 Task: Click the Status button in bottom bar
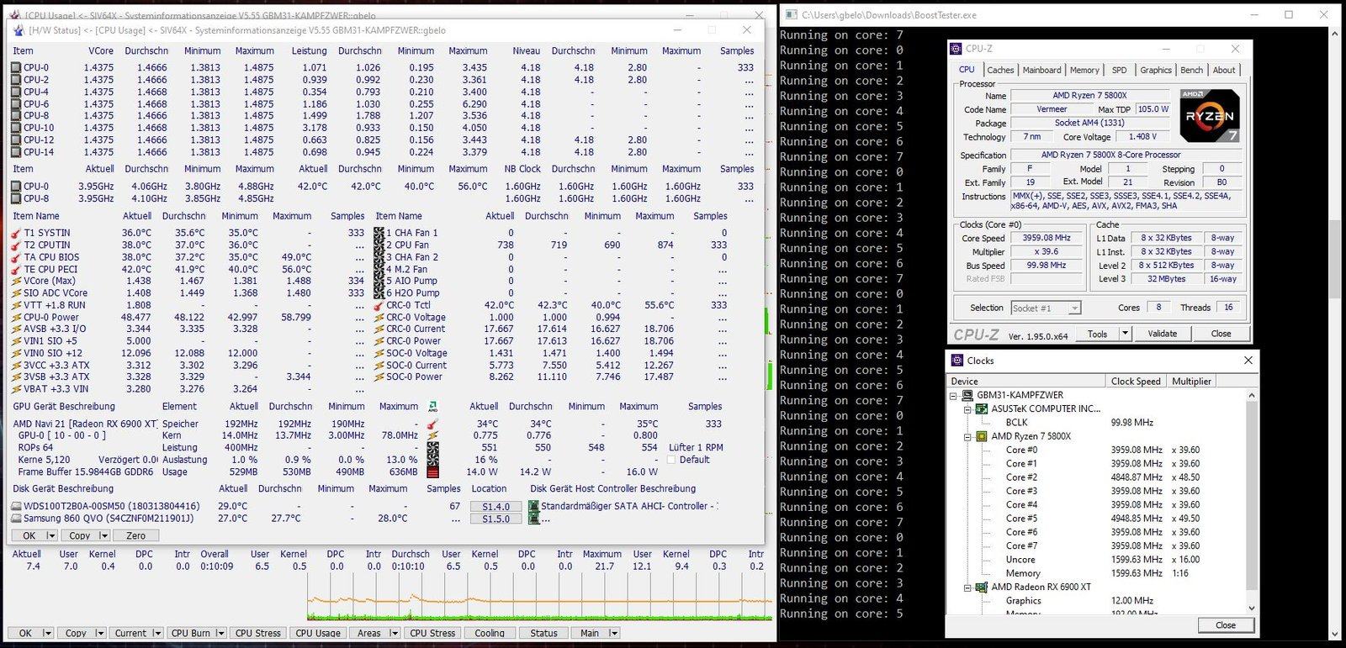(x=543, y=633)
